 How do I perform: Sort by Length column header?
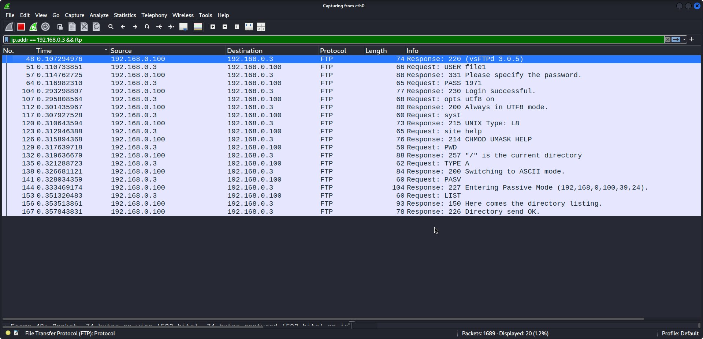point(384,50)
